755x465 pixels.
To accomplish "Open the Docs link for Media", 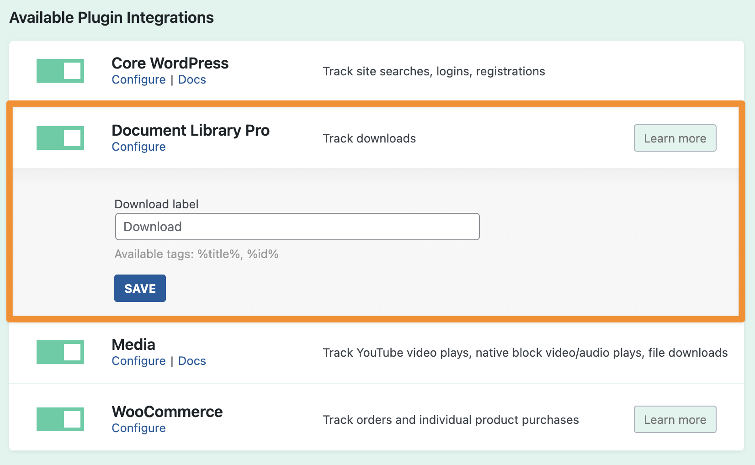I will (192, 361).
